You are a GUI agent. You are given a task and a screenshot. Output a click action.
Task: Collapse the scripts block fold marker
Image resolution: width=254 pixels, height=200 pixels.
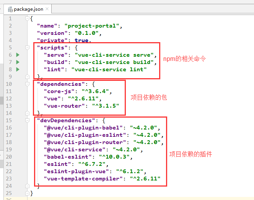click(27, 48)
